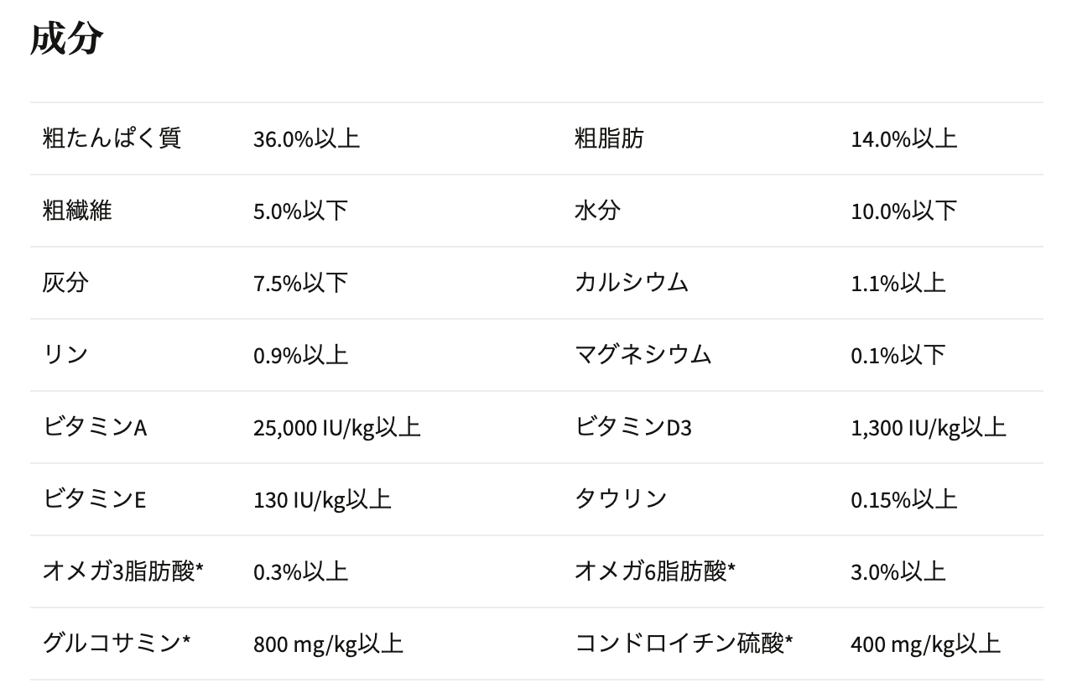Click the 水分 label
The height and width of the screenshot is (683, 1072).
[597, 211]
